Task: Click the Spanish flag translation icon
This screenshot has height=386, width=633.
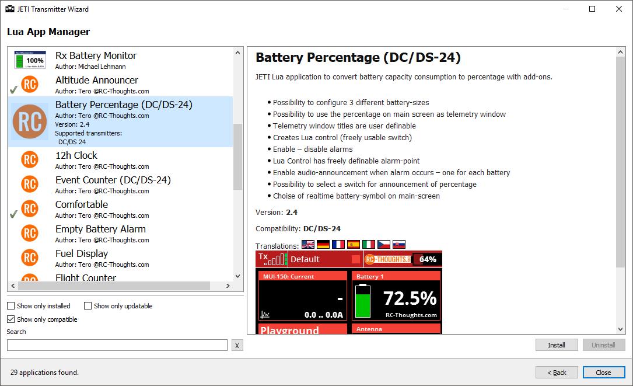Action: 353,245
